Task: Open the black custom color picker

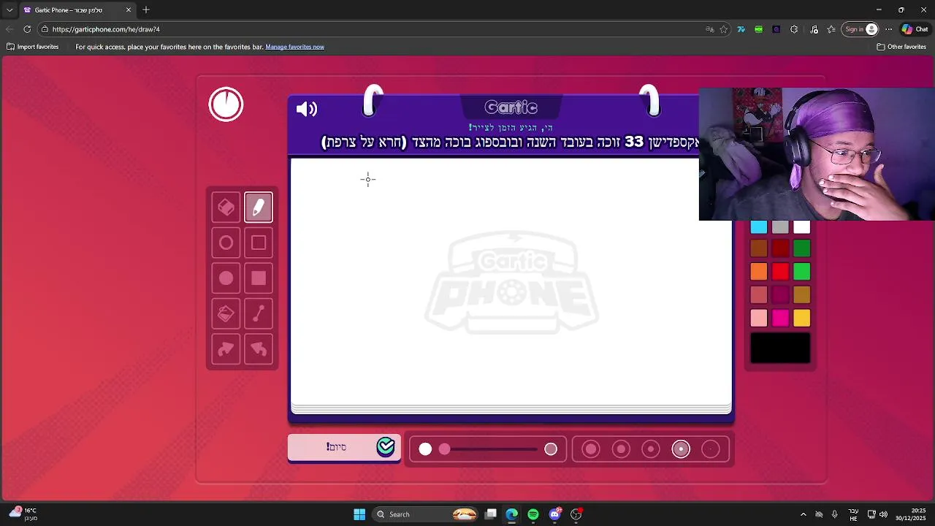Action: (x=780, y=348)
